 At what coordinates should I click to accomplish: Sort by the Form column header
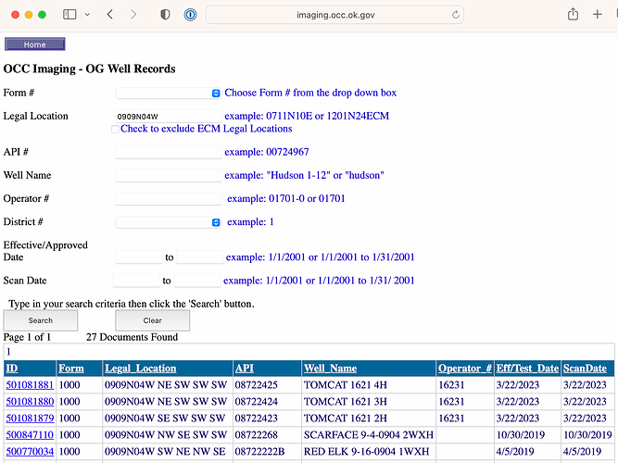click(x=71, y=368)
